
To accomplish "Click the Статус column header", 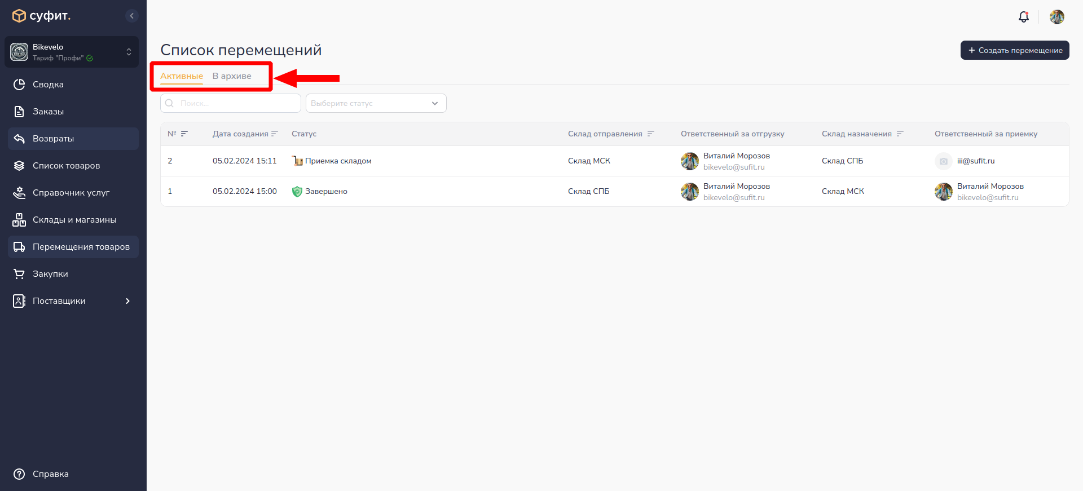I will click(304, 134).
